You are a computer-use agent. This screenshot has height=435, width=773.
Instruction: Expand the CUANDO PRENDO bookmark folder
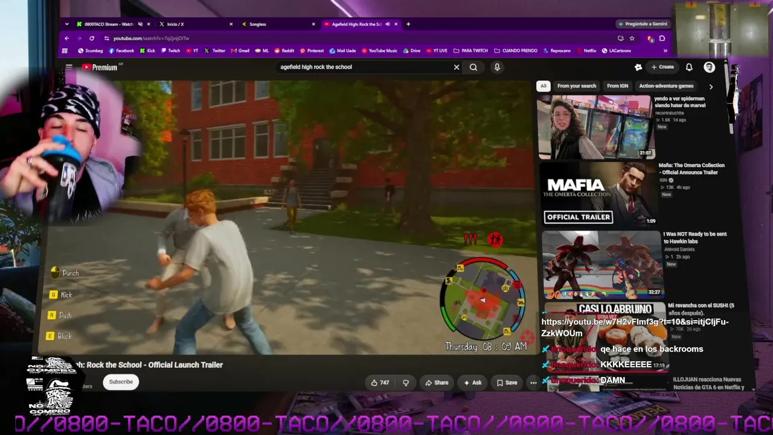click(515, 51)
